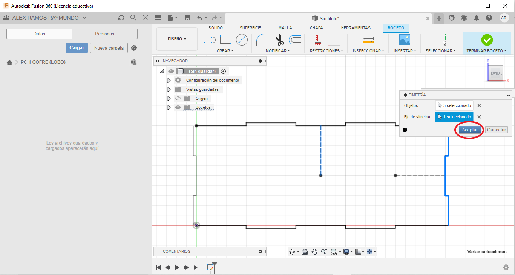Screen dimensions: 515x275
Task: Switch to the SOLIDO tab
Action: pyautogui.click(x=216, y=28)
